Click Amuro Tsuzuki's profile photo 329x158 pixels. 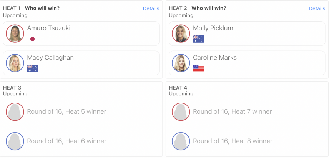coord(15,33)
